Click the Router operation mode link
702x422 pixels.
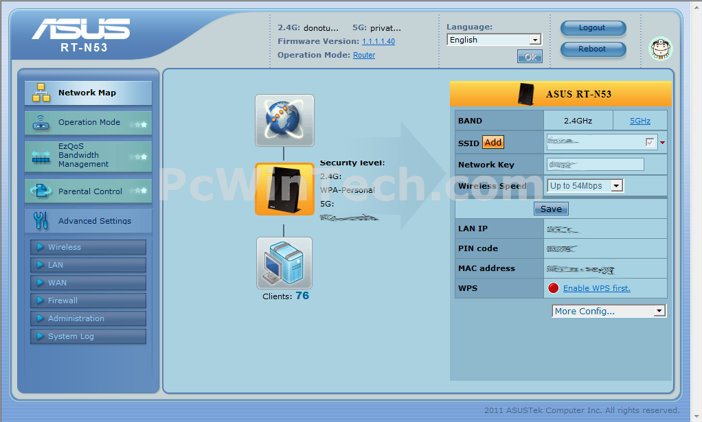[364, 55]
